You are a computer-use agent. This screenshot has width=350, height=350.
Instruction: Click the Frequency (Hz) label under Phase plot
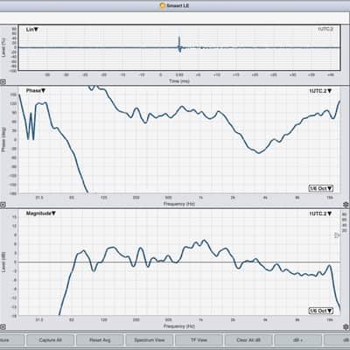[x=178, y=204]
